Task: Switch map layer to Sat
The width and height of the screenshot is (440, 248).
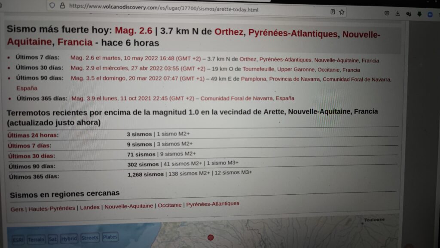Action: (52, 239)
